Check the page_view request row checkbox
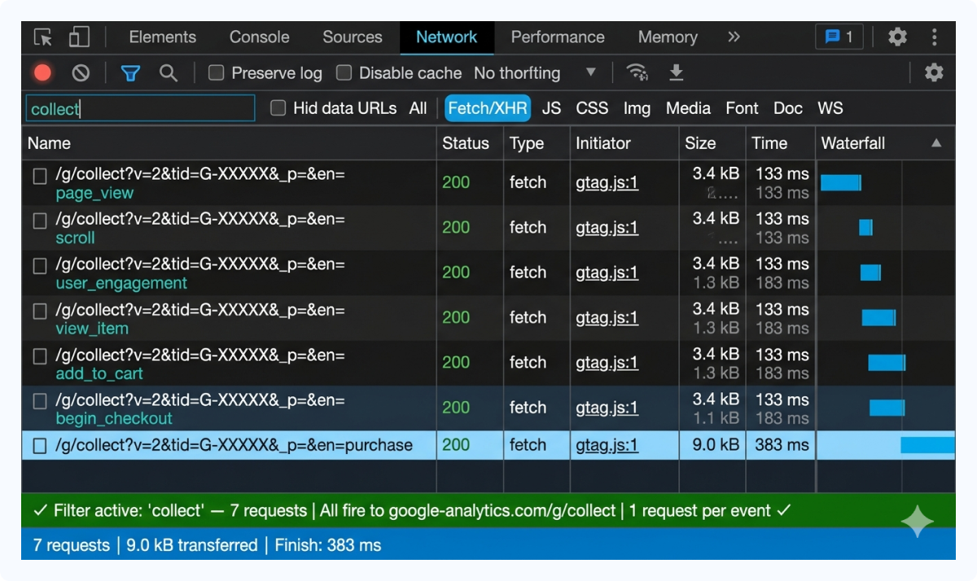977x581 pixels. point(40,177)
